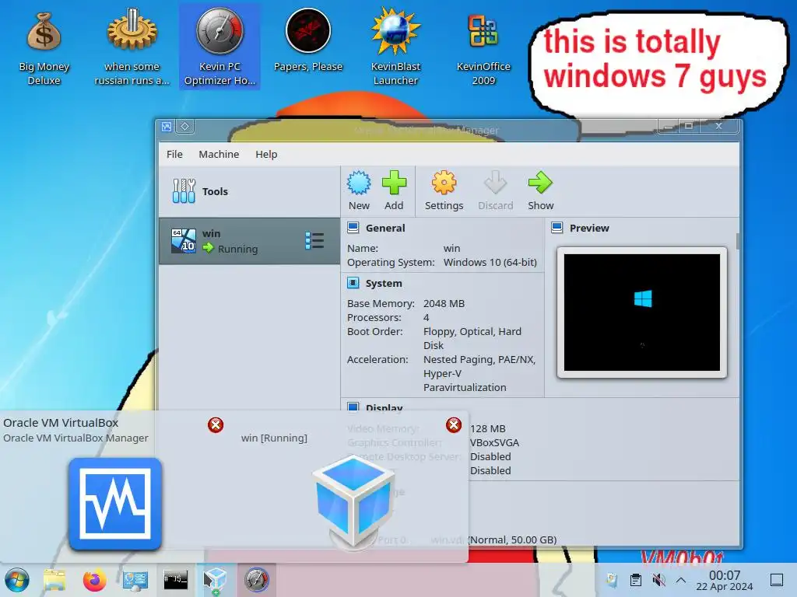Screen dimensions: 797x597
Task: Close the win [Running] taskbar preview
Action: (x=454, y=425)
